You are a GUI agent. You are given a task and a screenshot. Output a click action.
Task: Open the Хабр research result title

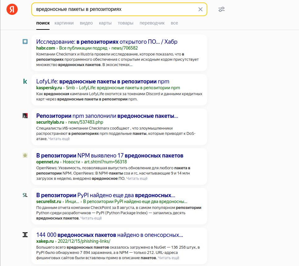[x=107, y=42]
